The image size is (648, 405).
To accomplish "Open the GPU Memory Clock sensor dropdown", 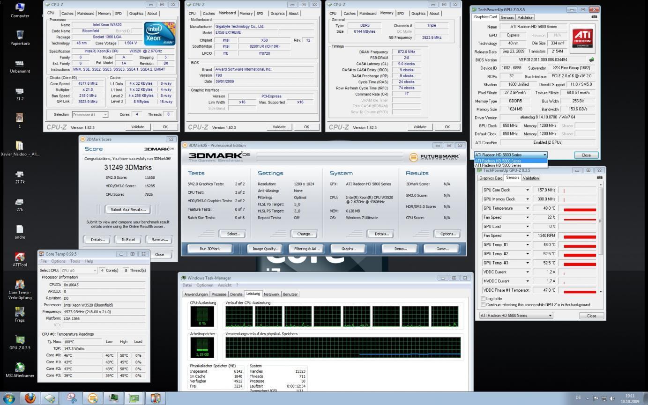I will 527,199.
